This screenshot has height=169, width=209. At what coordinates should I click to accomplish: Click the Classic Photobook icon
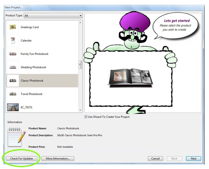pos(13,81)
